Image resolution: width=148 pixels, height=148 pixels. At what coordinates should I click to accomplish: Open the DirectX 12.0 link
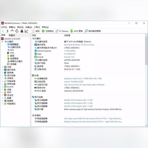[x=69, y=57]
